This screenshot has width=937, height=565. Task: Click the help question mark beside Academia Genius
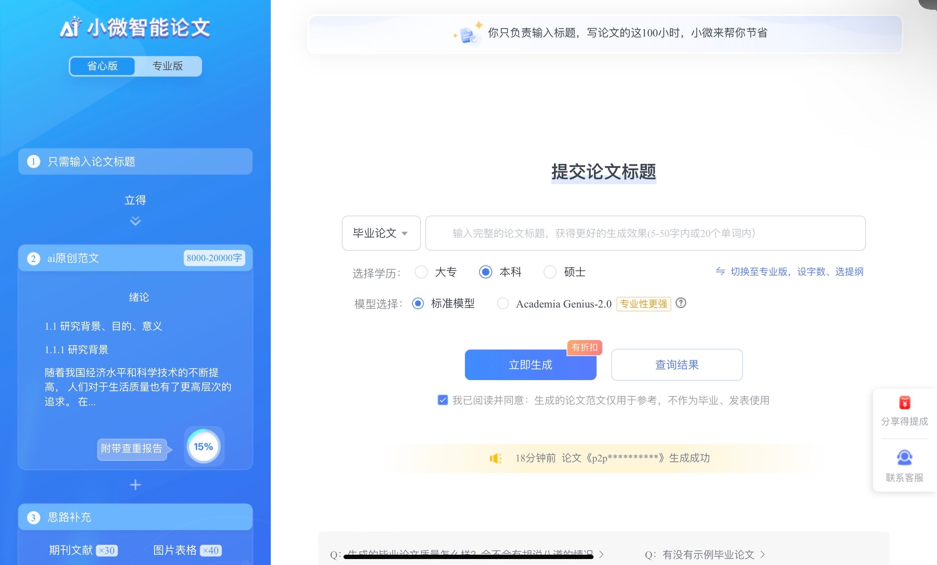[681, 303]
